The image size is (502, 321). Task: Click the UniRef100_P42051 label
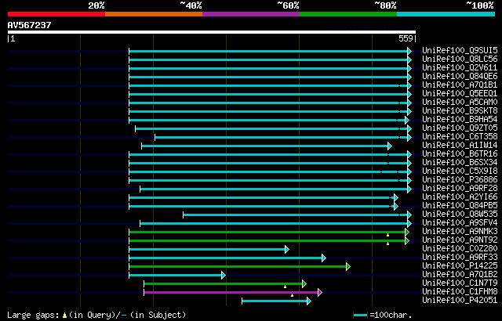(x=460, y=301)
